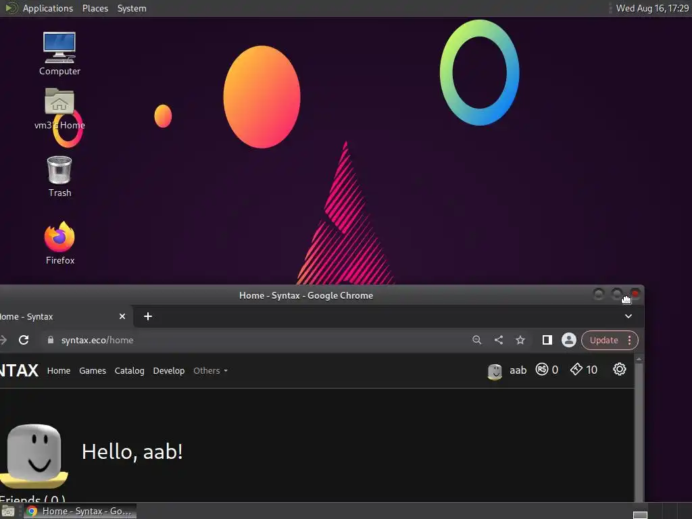692x519 pixels.
Task: Close the Home - Syntax tab
Action: [x=122, y=316]
